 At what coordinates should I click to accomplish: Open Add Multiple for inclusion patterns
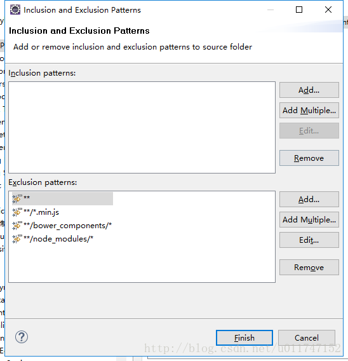point(309,111)
